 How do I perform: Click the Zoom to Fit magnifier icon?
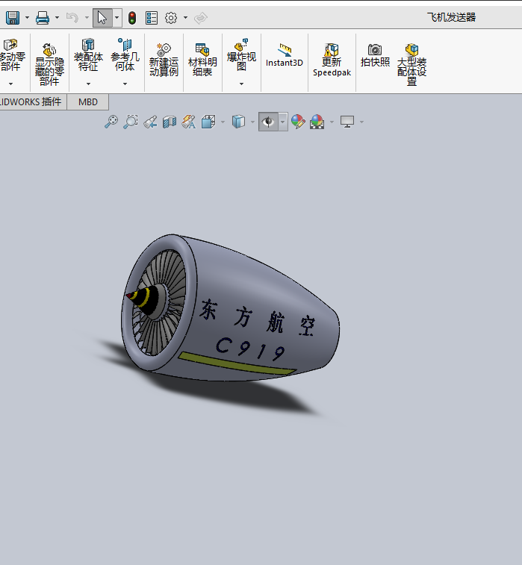pyautogui.click(x=111, y=122)
